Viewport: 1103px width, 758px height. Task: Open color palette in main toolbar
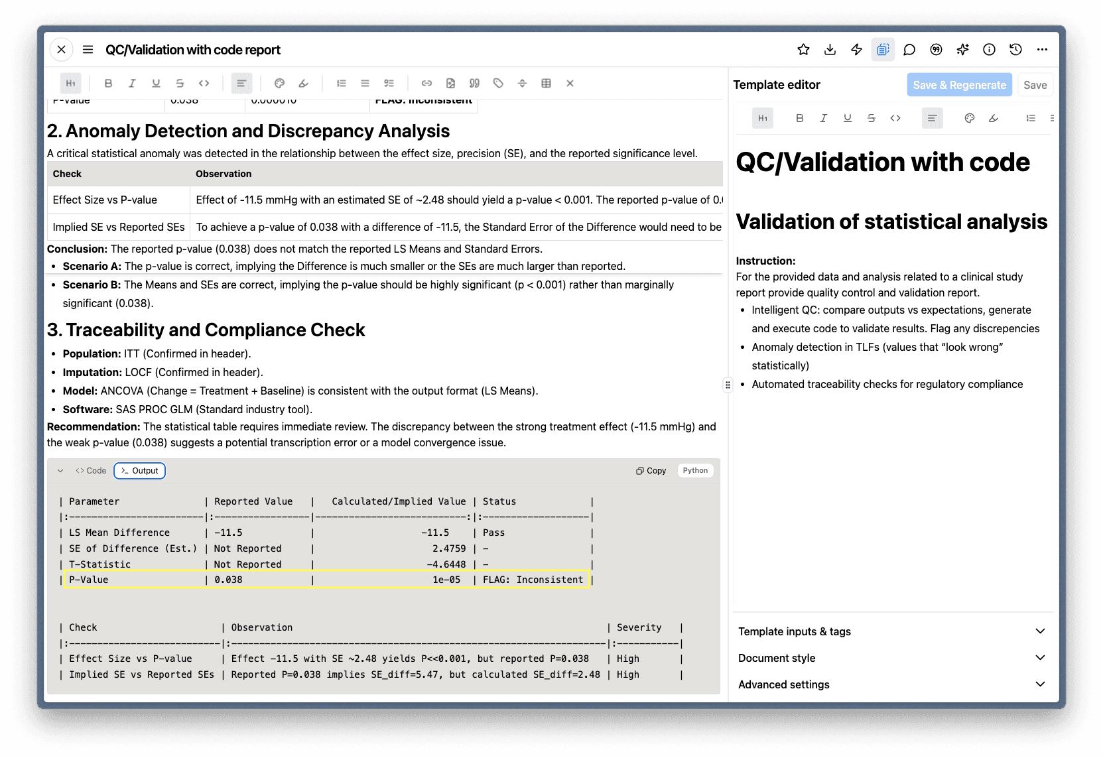tap(279, 84)
